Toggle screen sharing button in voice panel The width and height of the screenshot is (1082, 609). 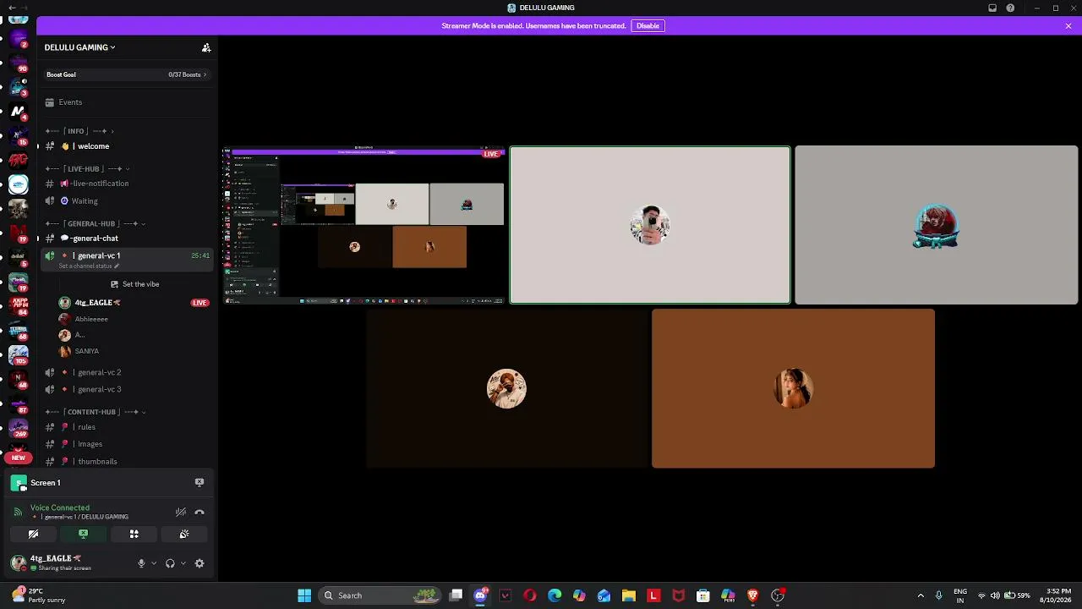[83, 534]
